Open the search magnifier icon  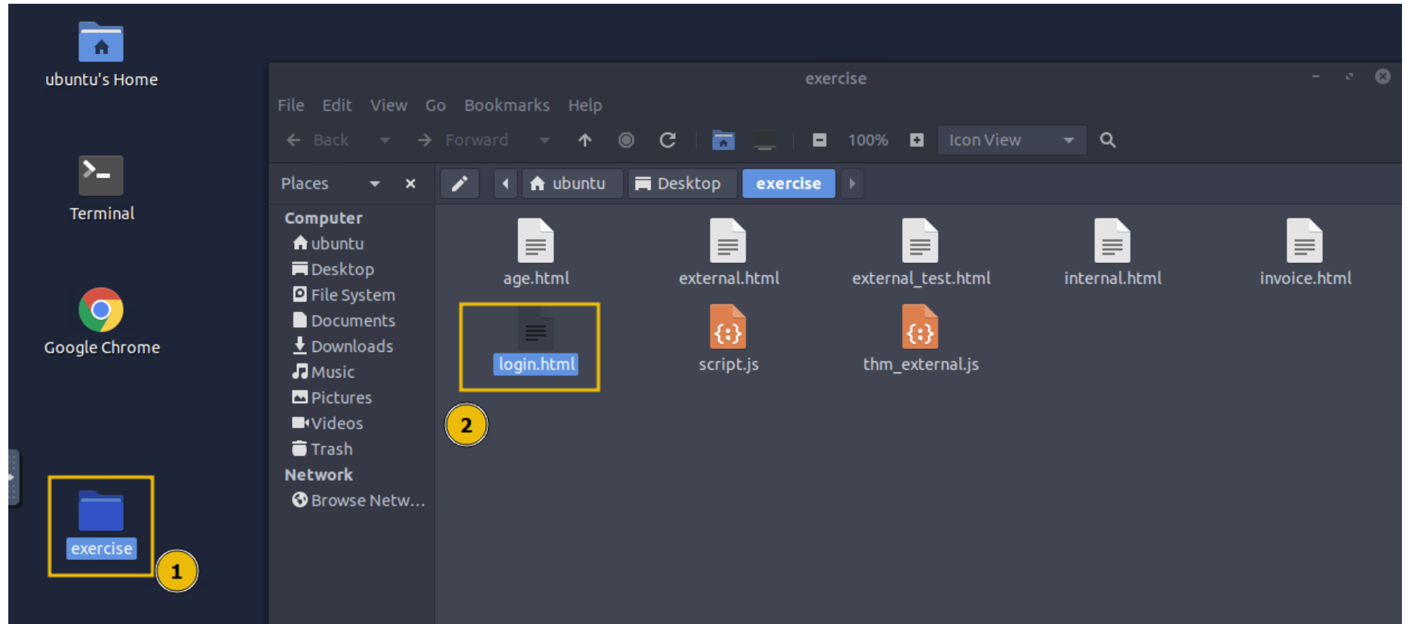pos(1107,140)
